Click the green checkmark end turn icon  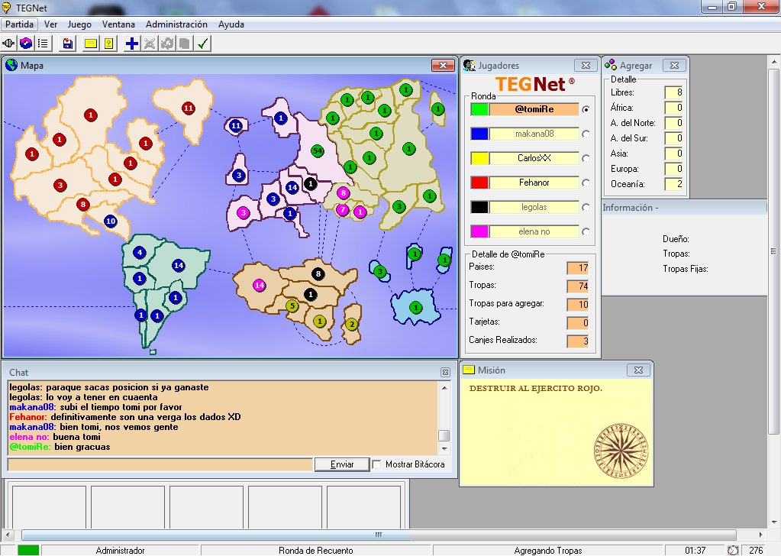pos(202,44)
